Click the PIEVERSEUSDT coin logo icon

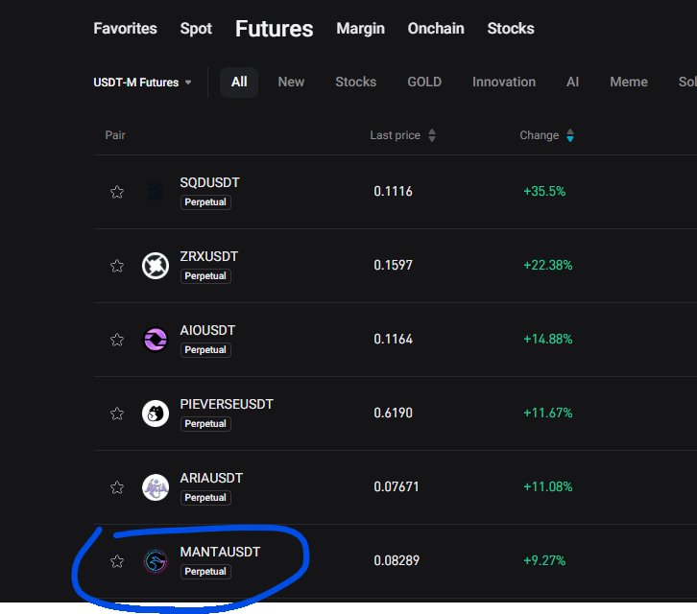[156, 413]
